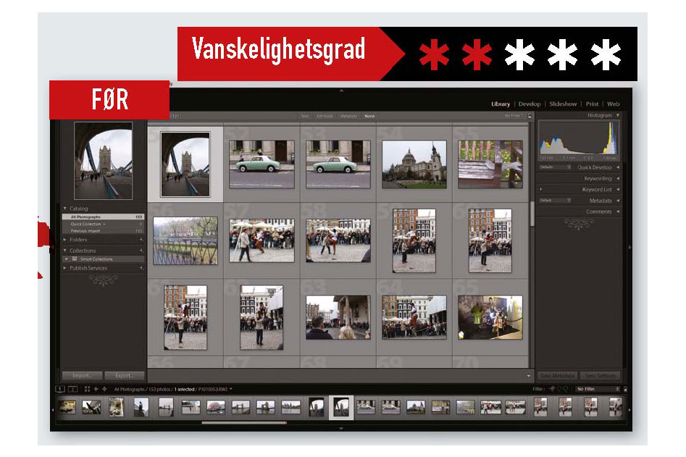Switch to main window display 1
This screenshot has width=686, height=457.
(x=61, y=389)
